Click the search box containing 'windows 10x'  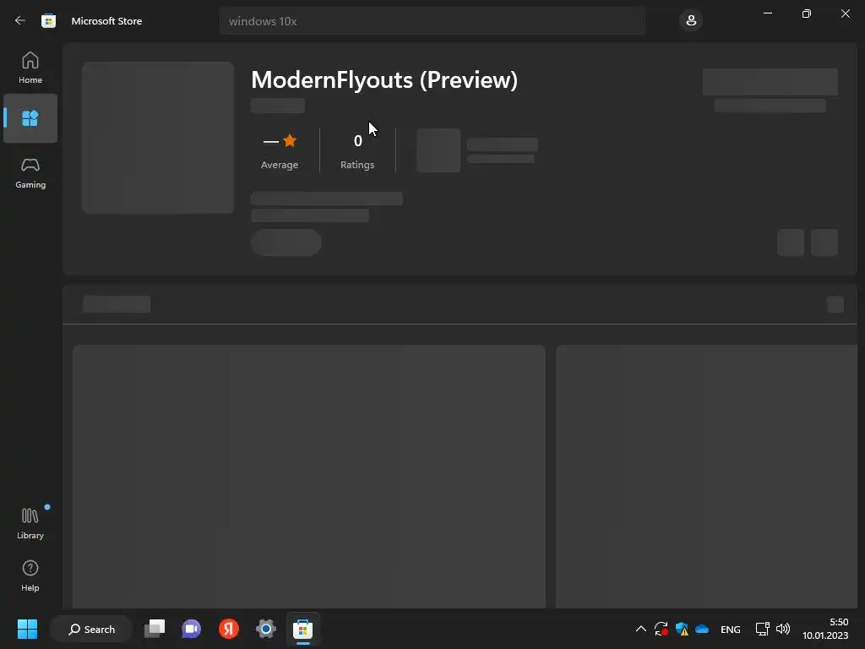click(432, 21)
